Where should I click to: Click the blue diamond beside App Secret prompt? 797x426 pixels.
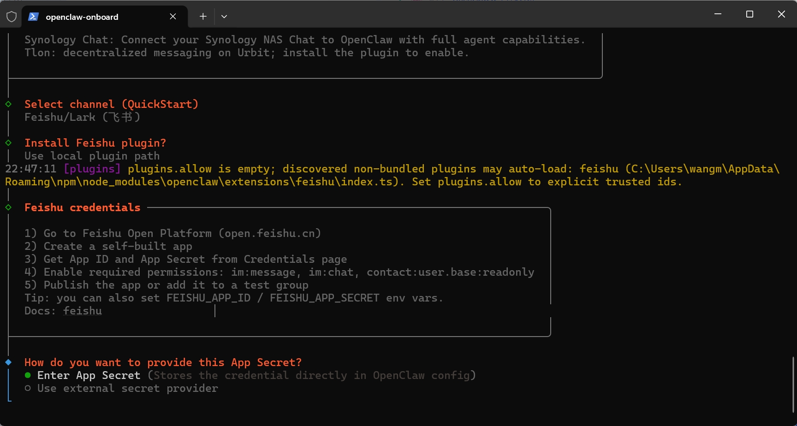click(x=8, y=362)
